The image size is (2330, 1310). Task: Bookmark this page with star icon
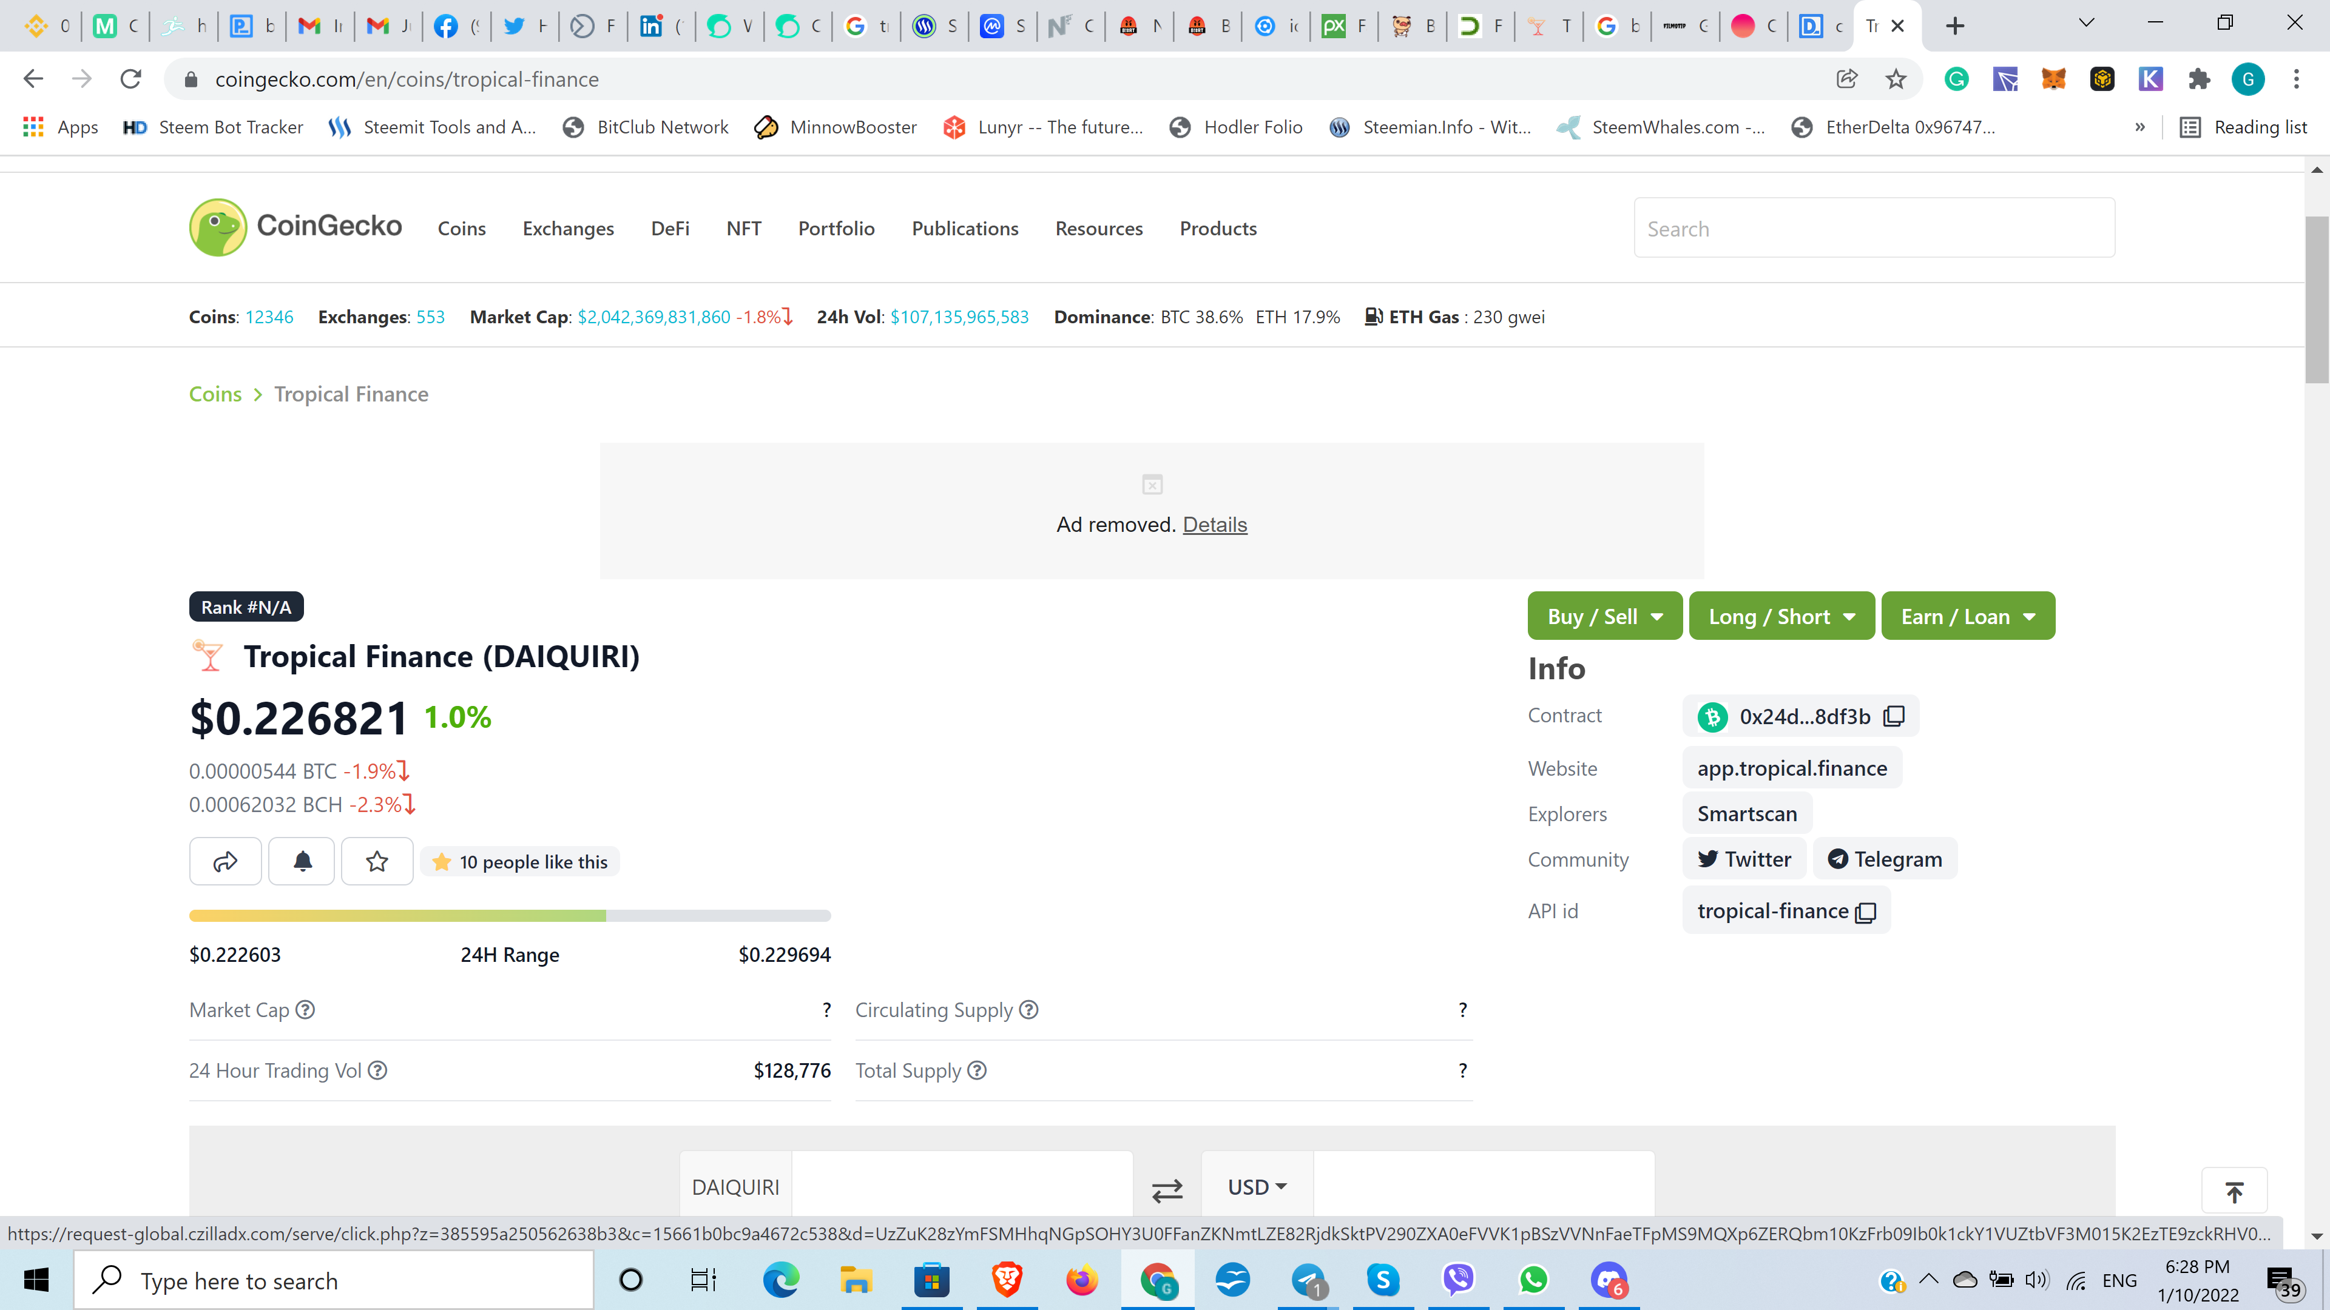1896,79
